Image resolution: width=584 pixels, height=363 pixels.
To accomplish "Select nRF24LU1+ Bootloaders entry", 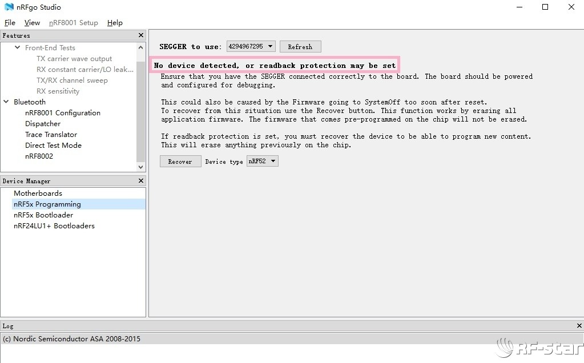I will tap(54, 226).
